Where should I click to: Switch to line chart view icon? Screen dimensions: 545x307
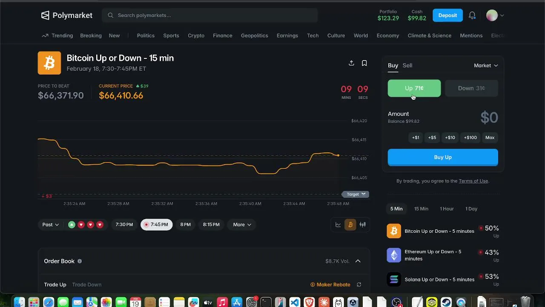[x=338, y=225]
